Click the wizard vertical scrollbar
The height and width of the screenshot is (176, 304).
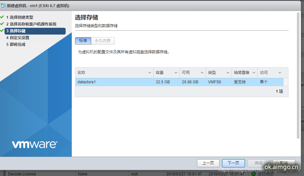(x=298, y=74)
